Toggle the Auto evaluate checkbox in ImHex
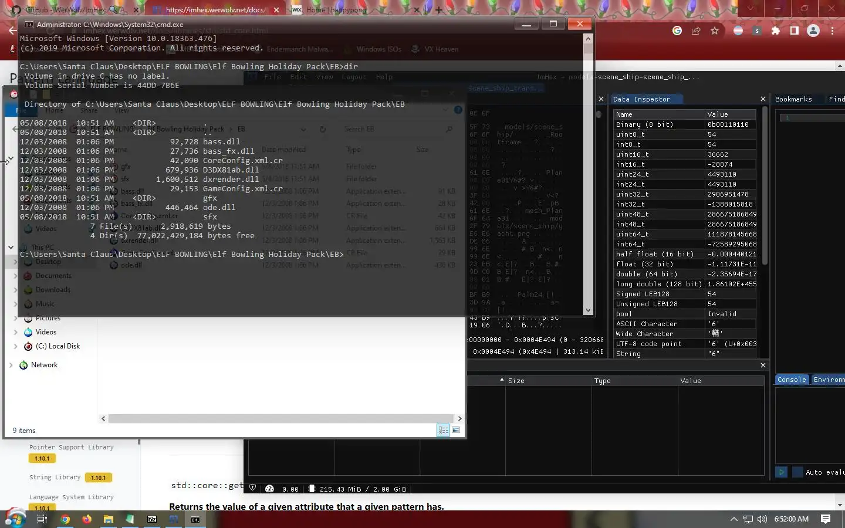Image resolution: width=845 pixels, height=528 pixels. coord(797,472)
